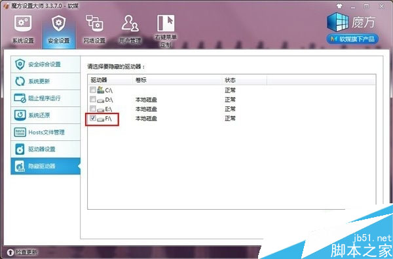393x259 pixels.
Task: Open the 用户管理 users icon
Action: tap(130, 24)
